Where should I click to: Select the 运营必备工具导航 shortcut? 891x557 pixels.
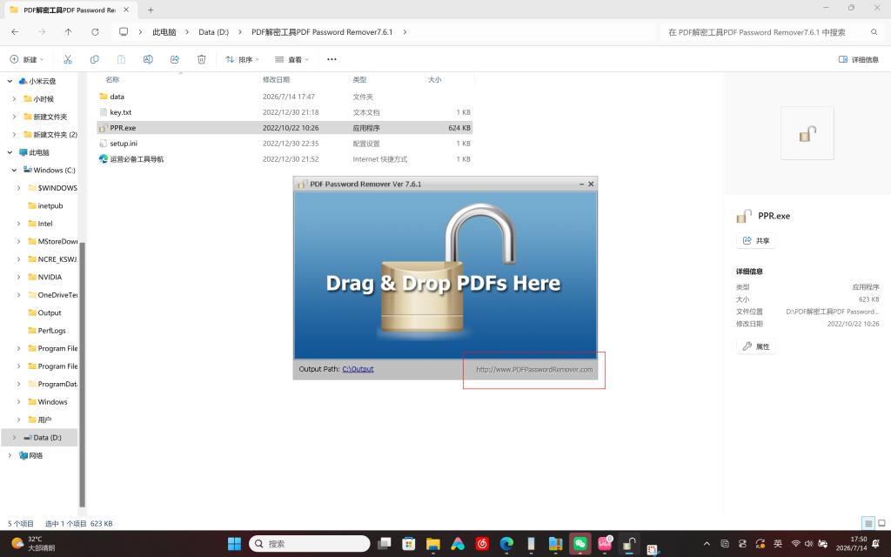click(x=285, y=159)
